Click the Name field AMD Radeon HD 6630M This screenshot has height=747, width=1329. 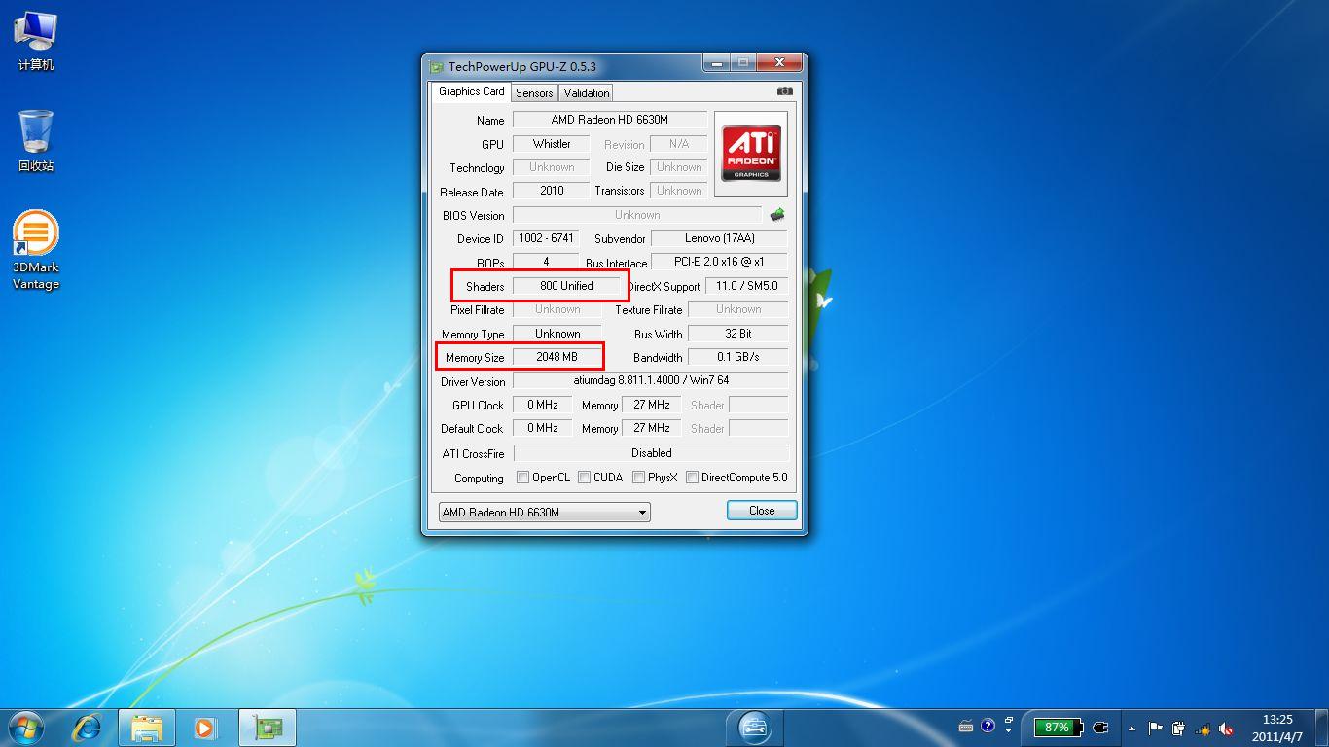[x=609, y=120]
